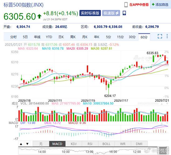Click the MA10: 6316.78 legend label
The width and height of the screenshot is (171, 155).
pyautogui.click(x=53, y=48)
